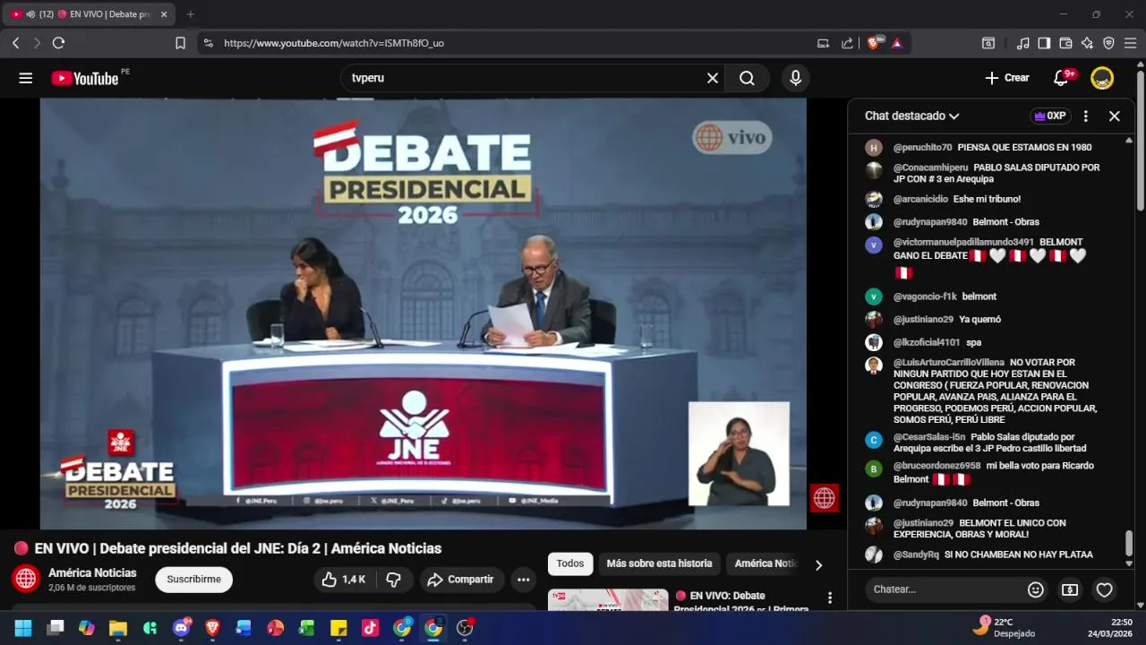1146x645 pixels.
Task: Click the América Noticias channel avatar
Action: tap(26, 580)
